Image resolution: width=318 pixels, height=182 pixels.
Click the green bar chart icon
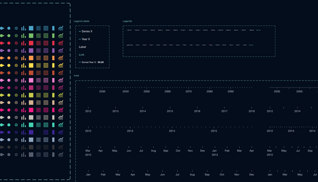coord(24,35)
